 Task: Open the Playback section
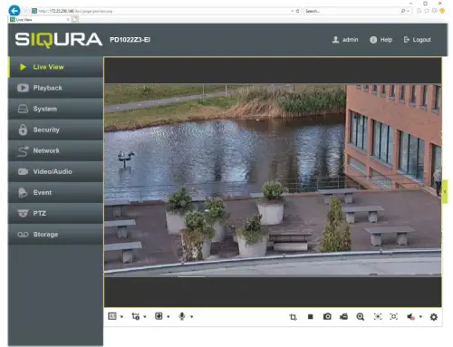[56, 88]
